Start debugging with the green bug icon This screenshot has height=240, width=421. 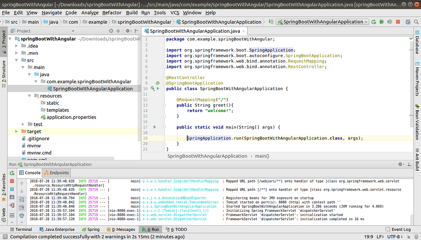point(381,22)
